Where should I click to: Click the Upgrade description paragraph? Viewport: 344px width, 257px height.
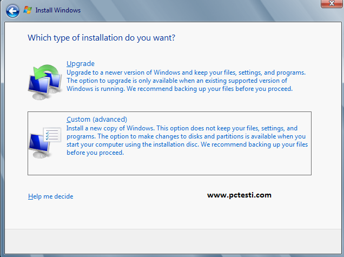(186, 81)
